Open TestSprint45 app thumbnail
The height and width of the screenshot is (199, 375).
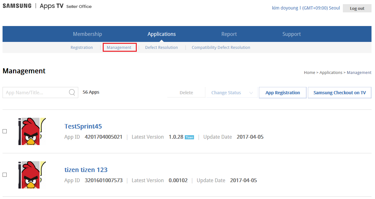pos(32,131)
